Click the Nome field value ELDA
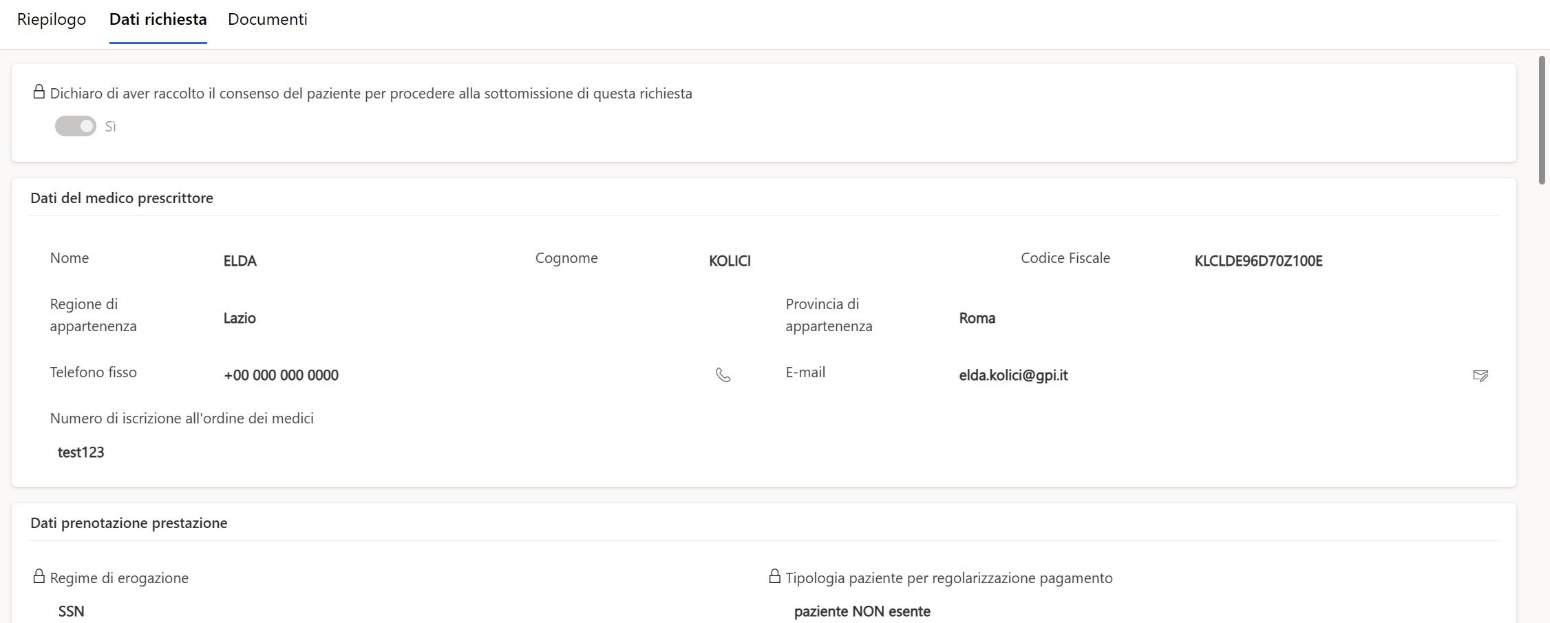Viewport: 1550px width, 623px height. 240,261
